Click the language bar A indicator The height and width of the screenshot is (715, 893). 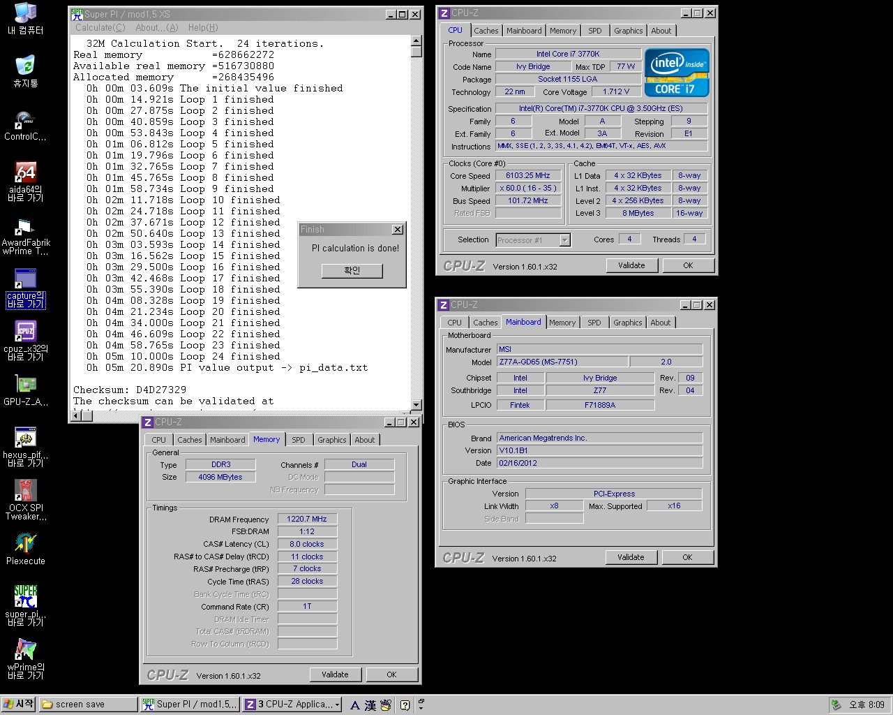pos(354,705)
